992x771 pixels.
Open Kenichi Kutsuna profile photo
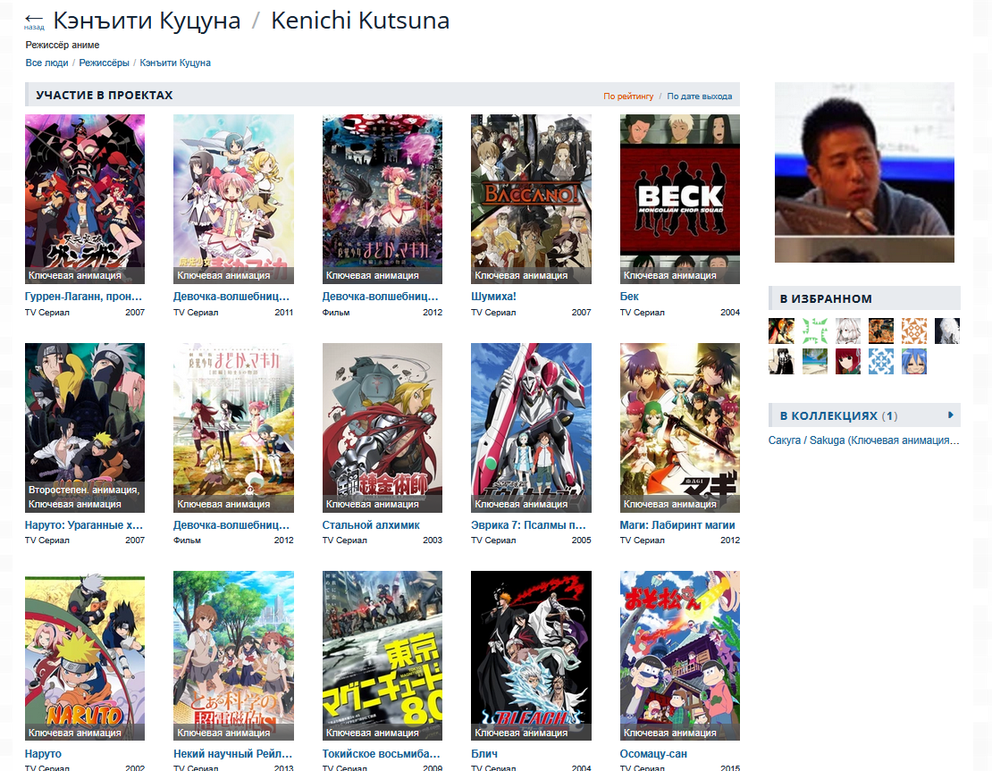[864, 172]
